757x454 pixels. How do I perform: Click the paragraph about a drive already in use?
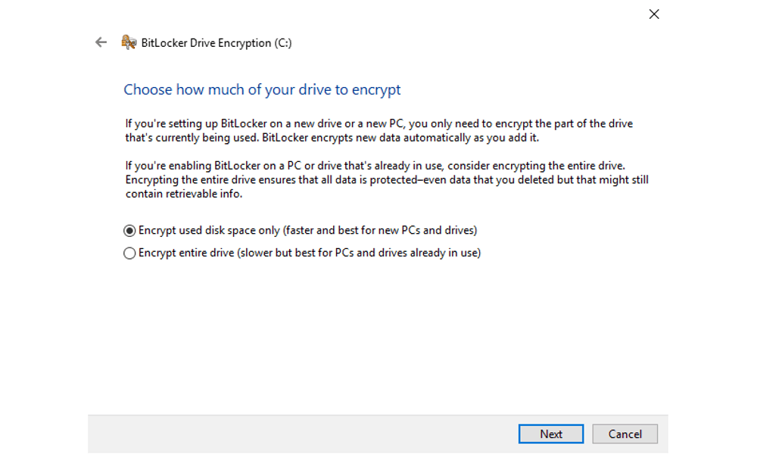[x=387, y=180]
